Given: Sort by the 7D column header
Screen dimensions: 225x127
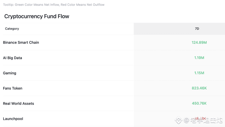Looking at the screenshot, I should [x=197, y=28].
